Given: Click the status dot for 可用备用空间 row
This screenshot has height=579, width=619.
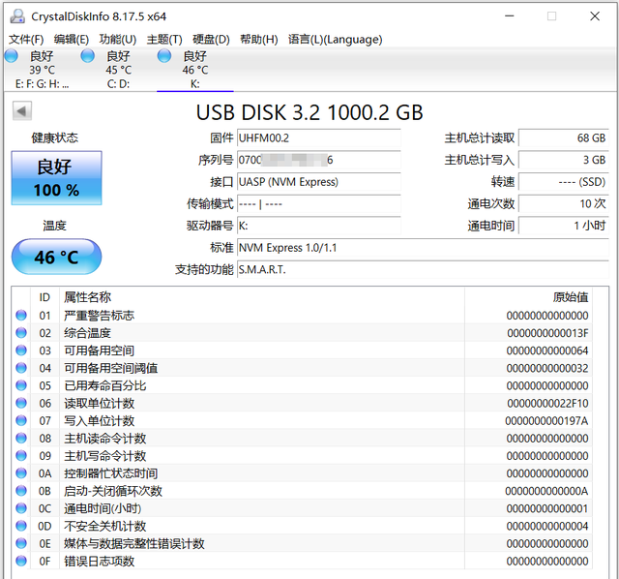Looking at the screenshot, I should (x=21, y=350).
